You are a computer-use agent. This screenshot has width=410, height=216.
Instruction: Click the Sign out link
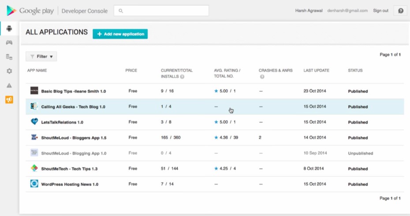[x=380, y=11]
